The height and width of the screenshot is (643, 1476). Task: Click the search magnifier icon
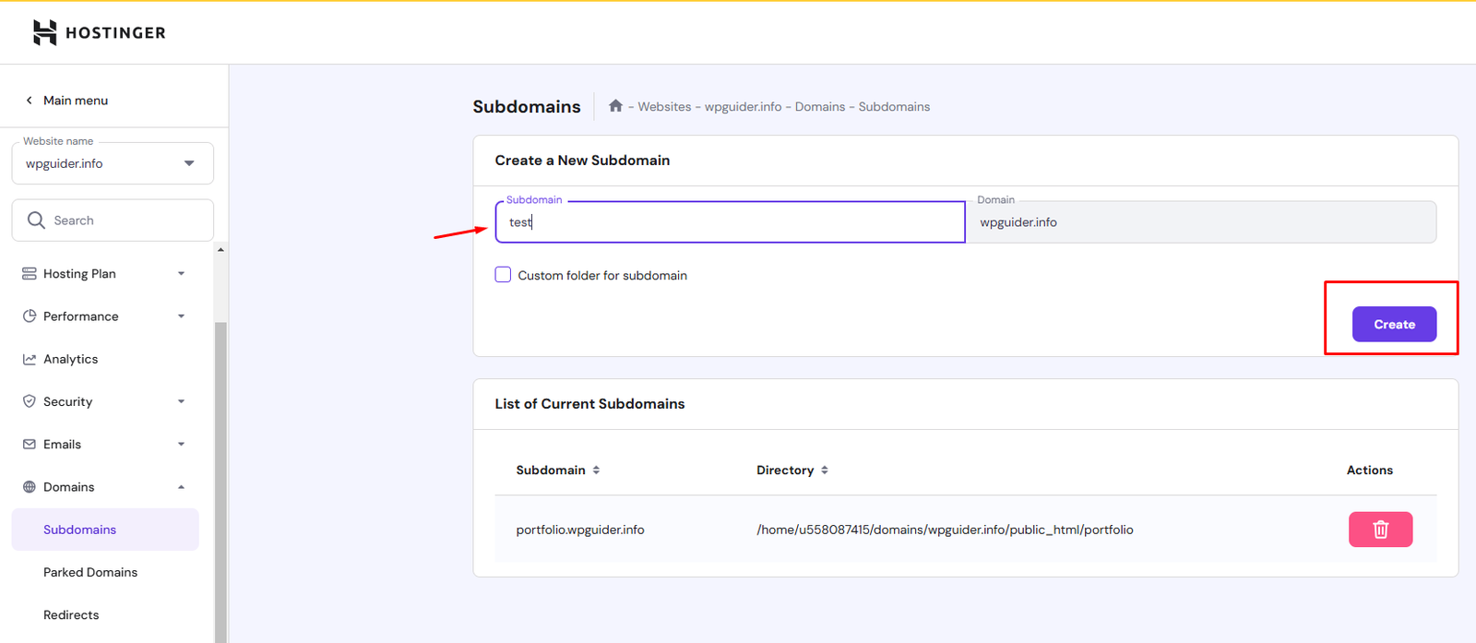tap(36, 220)
